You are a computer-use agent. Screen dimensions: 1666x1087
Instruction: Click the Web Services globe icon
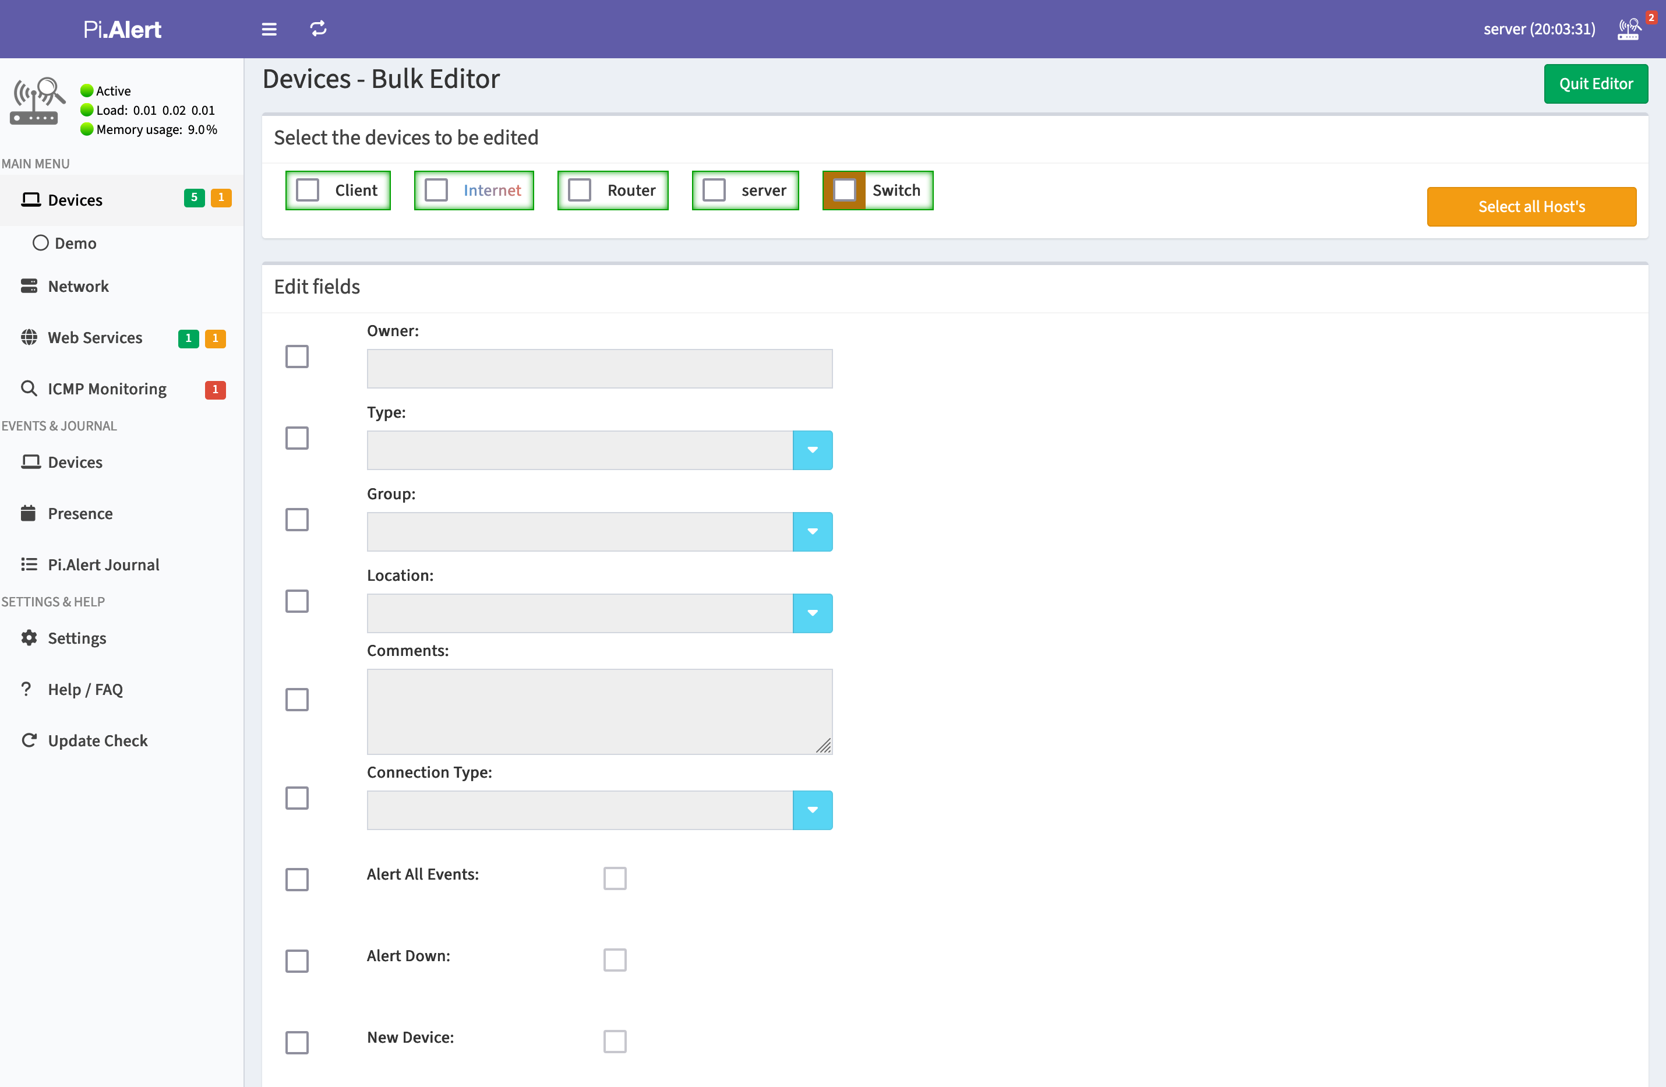(x=29, y=337)
